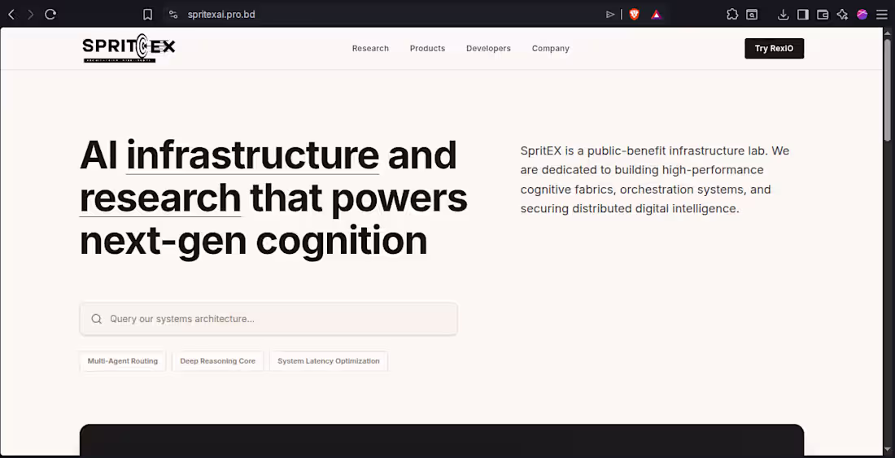Open the downloads icon
This screenshot has height=458, width=895.
click(784, 15)
